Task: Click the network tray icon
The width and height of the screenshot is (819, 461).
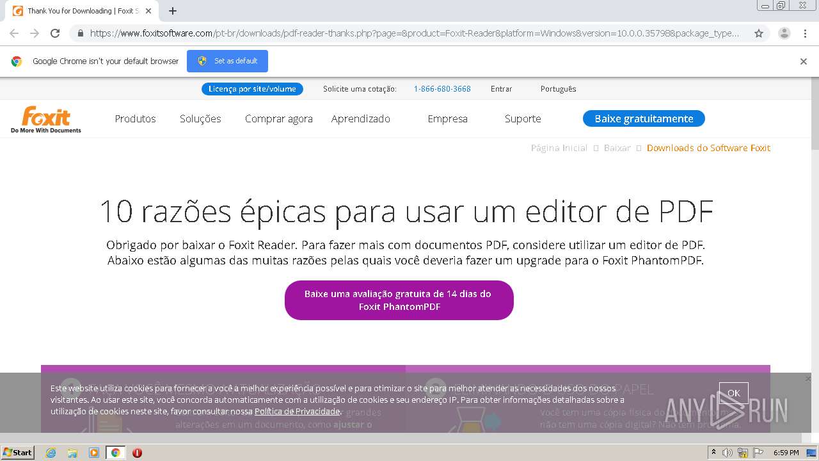Action: 743,453
